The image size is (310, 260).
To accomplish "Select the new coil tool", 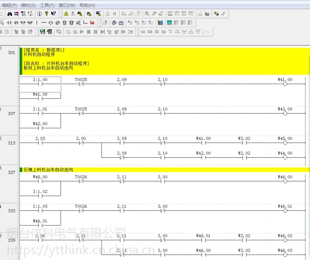I will [x=51, y=23].
